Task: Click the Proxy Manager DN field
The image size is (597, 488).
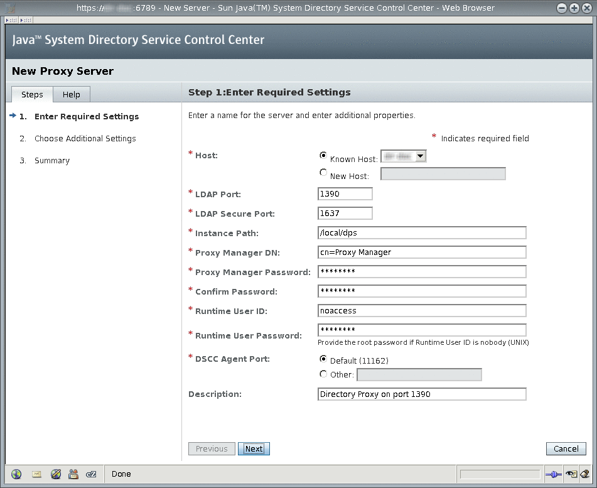Action: coord(422,252)
